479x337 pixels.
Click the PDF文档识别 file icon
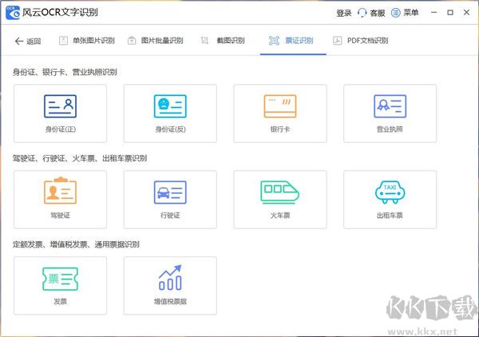point(337,41)
